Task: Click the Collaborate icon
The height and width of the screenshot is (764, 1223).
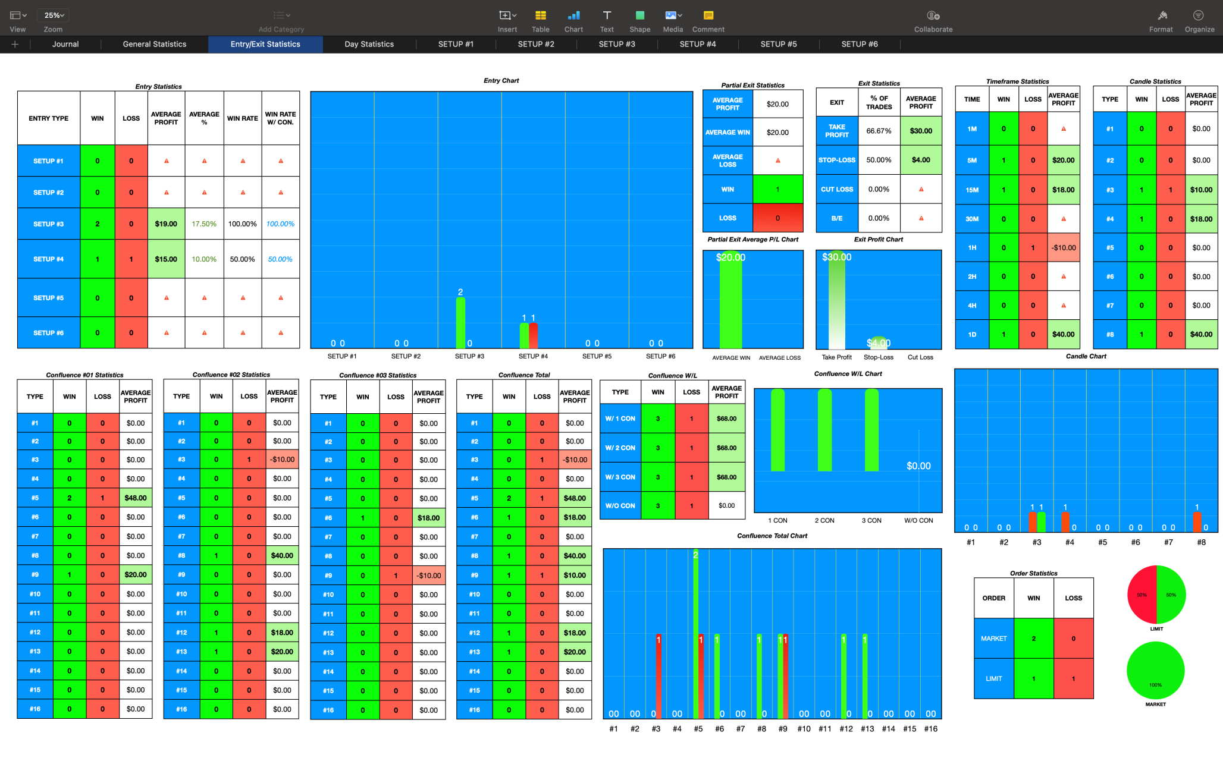Action: click(933, 15)
